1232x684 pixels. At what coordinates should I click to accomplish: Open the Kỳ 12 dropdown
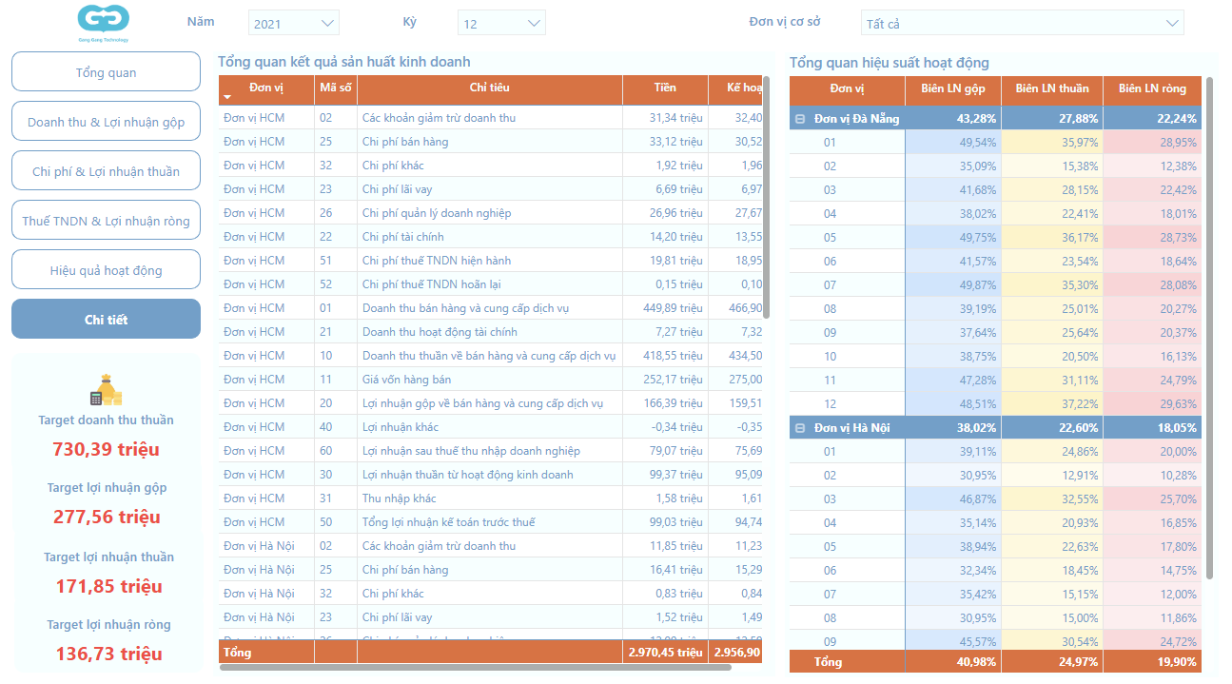[x=501, y=23]
